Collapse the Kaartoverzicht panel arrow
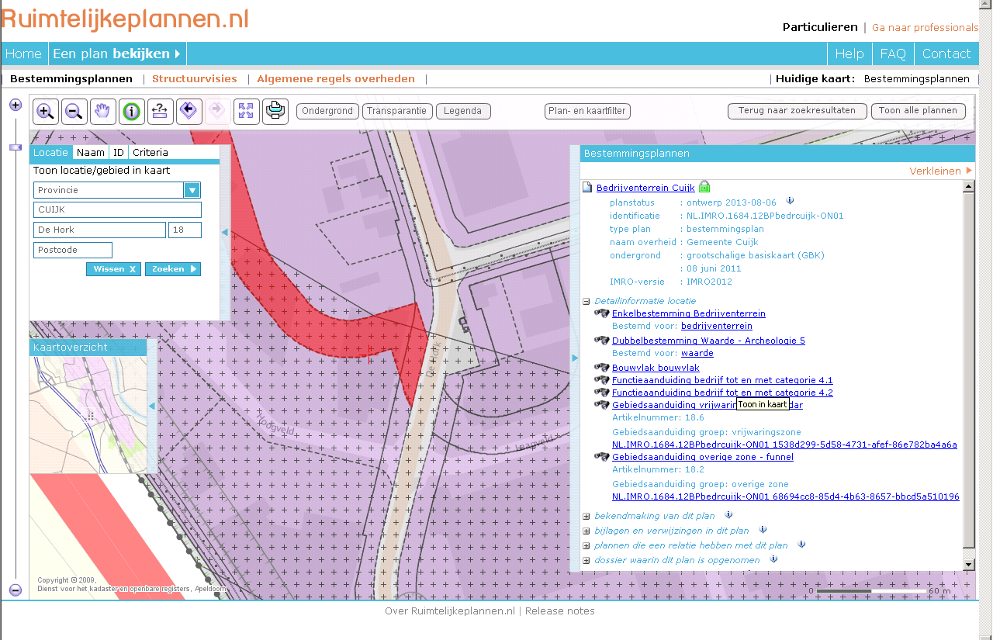Image resolution: width=993 pixels, height=640 pixels. 152,406
